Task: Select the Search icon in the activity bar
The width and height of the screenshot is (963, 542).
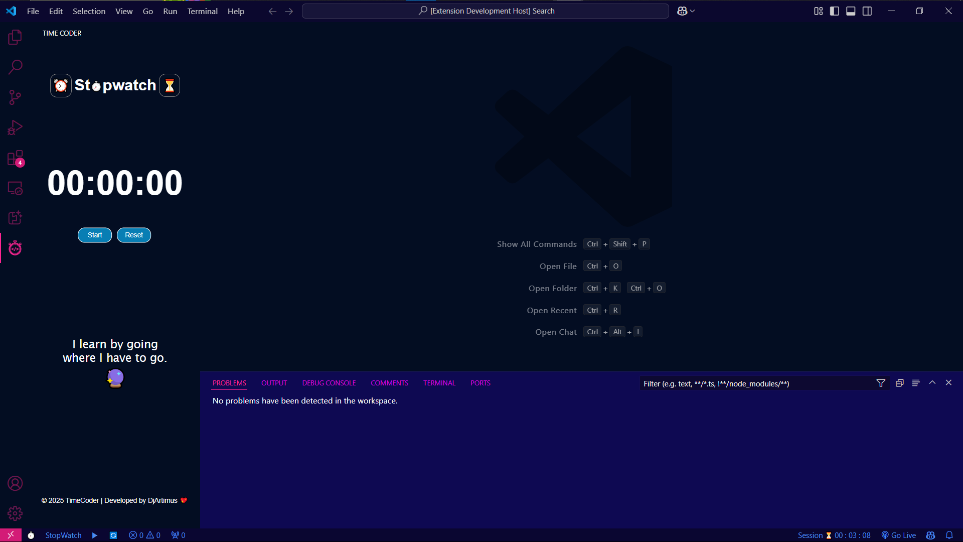Action: [15, 67]
